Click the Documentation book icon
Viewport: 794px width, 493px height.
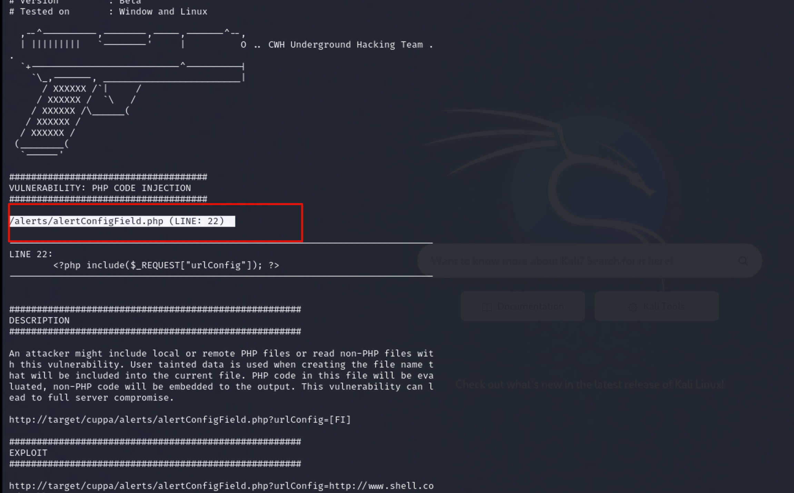[x=487, y=307]
